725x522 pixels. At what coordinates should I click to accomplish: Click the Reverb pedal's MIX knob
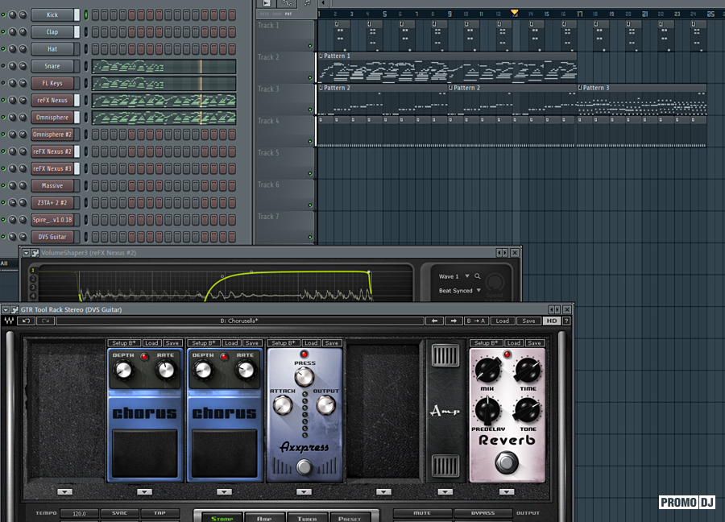coord(487,371)
